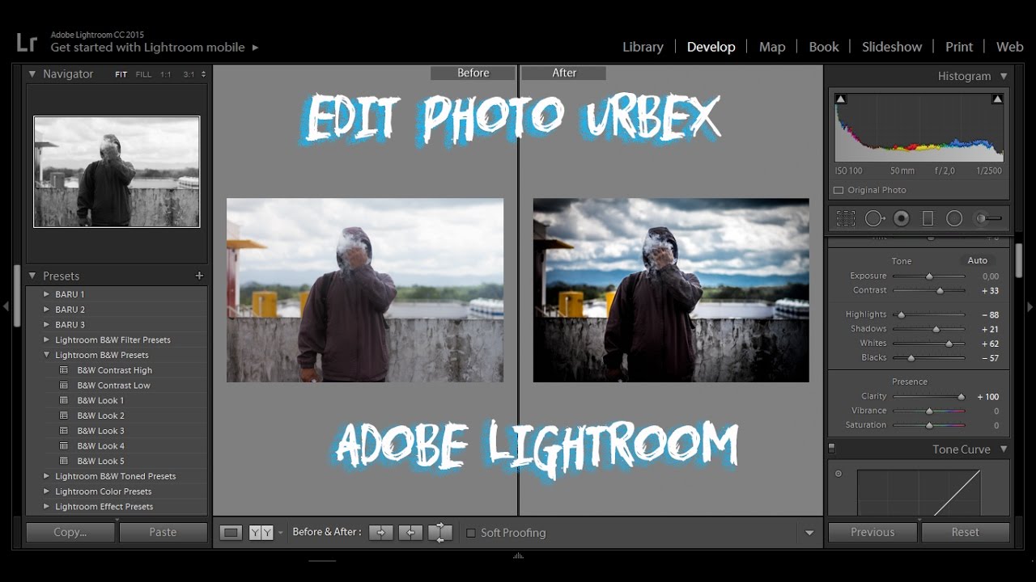
Task: Expand the BARU 2 preset folder
Action: coord(47,310)
